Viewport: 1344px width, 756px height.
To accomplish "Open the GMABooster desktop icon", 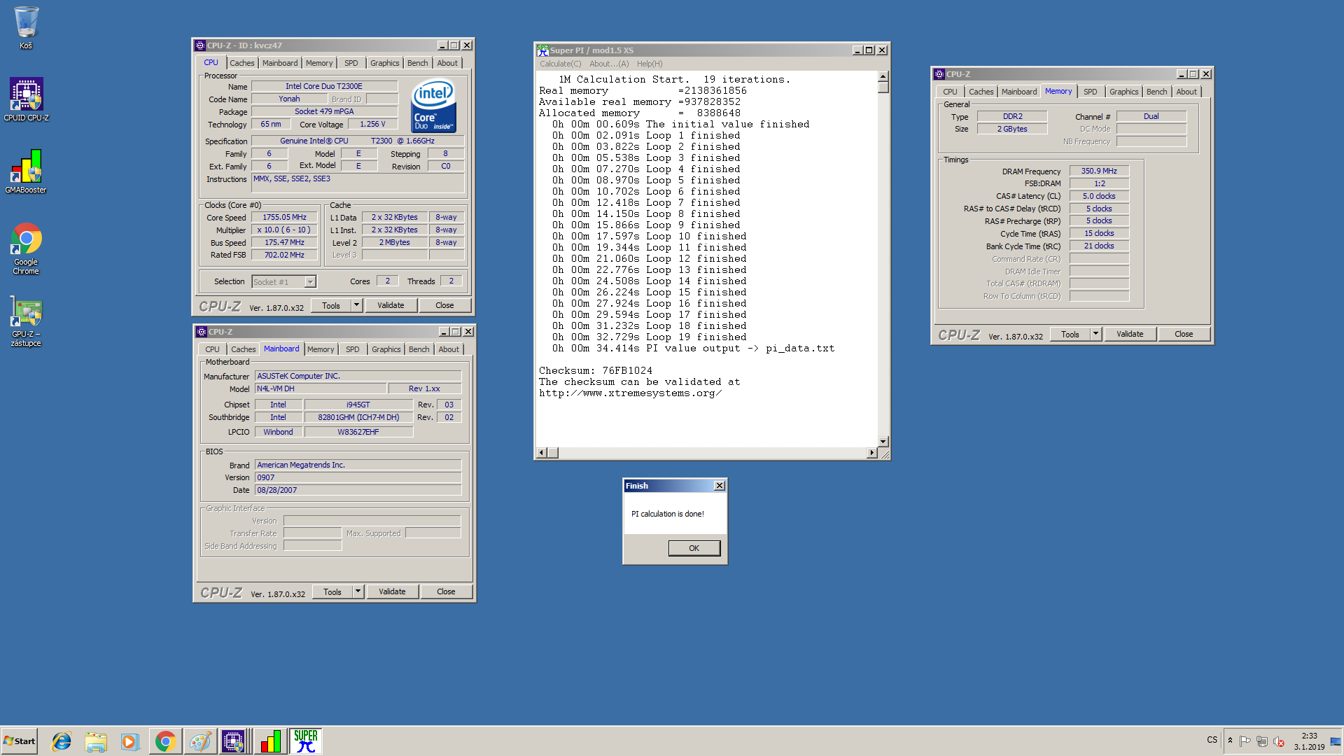I will tap(26, 171).
